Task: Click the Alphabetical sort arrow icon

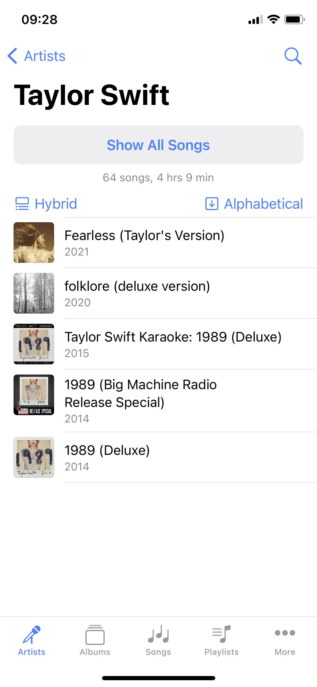Action: 212,204
